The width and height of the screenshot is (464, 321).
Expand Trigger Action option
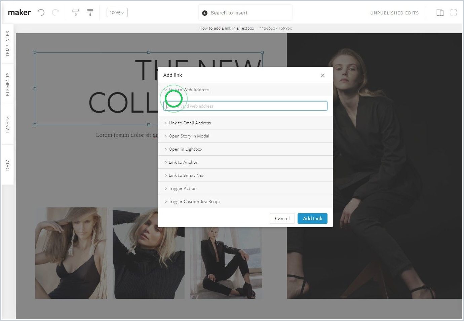pyautogui.click(x=245, y=189)
